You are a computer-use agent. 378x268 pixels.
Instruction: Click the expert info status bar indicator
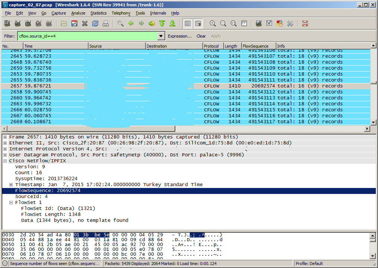[5, 264]
